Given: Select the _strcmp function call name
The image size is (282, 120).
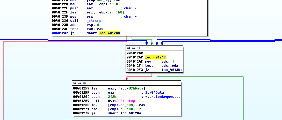Looking at the screenshot, I should pos(93,21).
